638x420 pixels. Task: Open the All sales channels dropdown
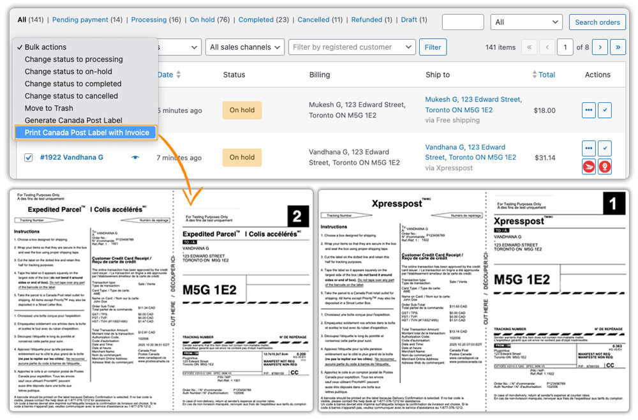tap(245, 47)
